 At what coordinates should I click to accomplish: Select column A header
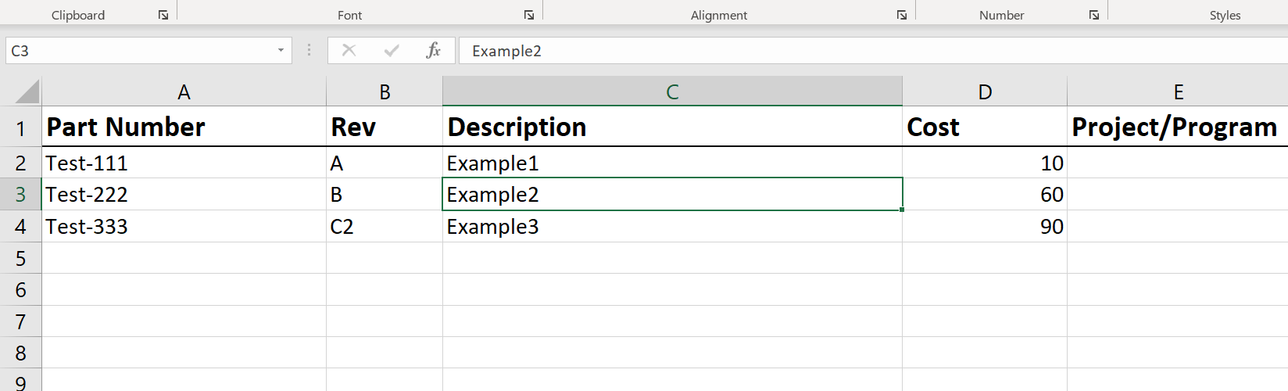click(184, 92)
